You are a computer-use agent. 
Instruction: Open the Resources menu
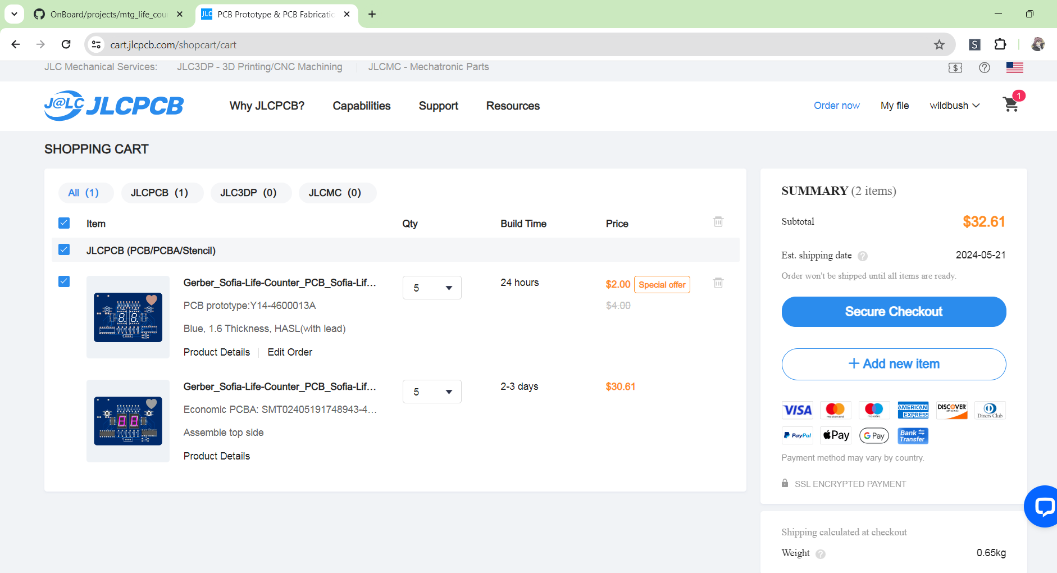[513, 106]
